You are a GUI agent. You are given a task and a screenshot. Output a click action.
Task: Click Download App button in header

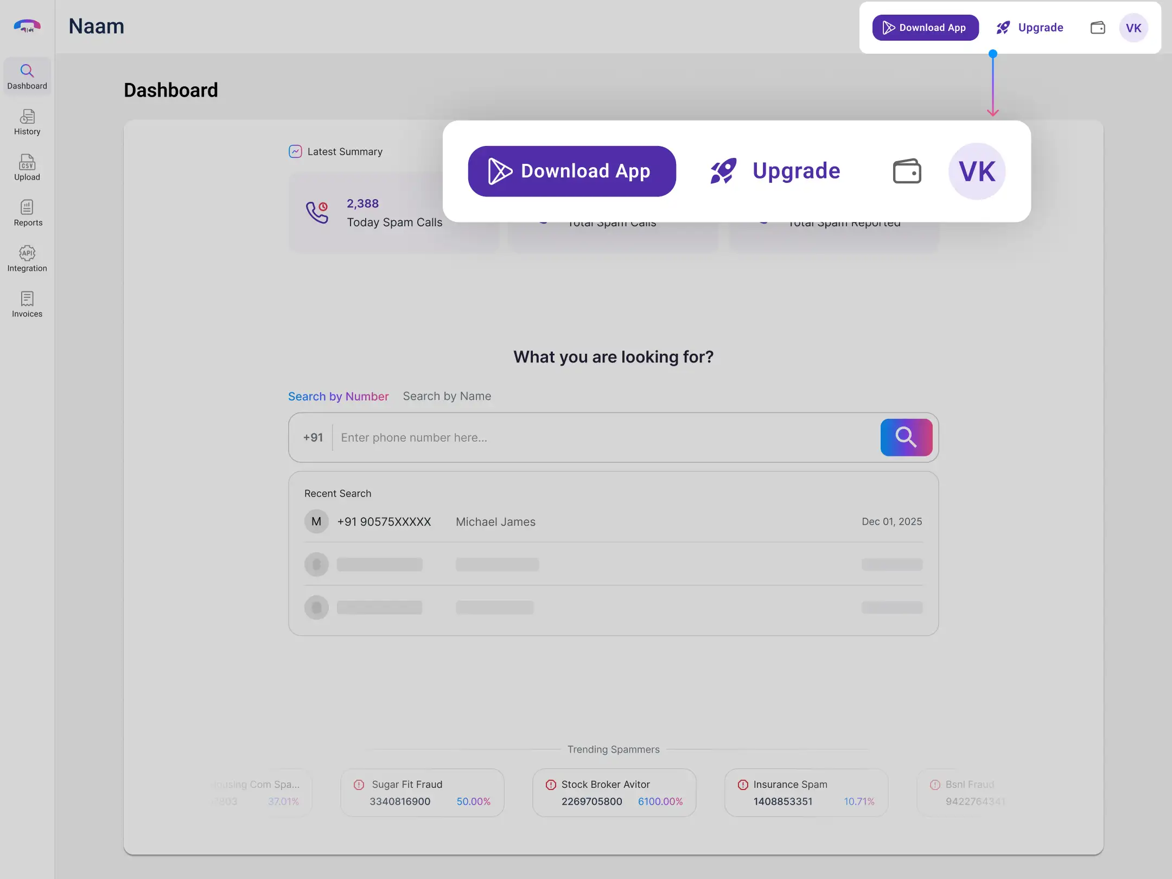[x=925, y=28]
